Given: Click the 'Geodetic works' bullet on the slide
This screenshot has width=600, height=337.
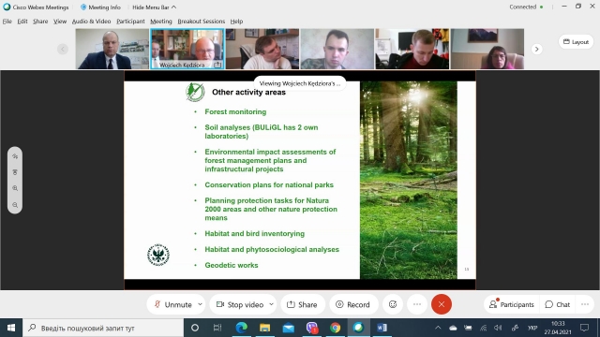Looking at the screenshot, I should tap(232, 265).
